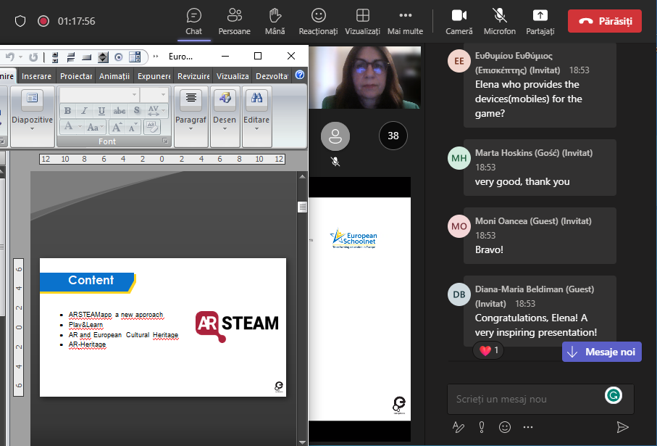Viewport: 657px width, 446px height.
Task: Send the chat message with arrow icon
Action: (x=622, y=427)
